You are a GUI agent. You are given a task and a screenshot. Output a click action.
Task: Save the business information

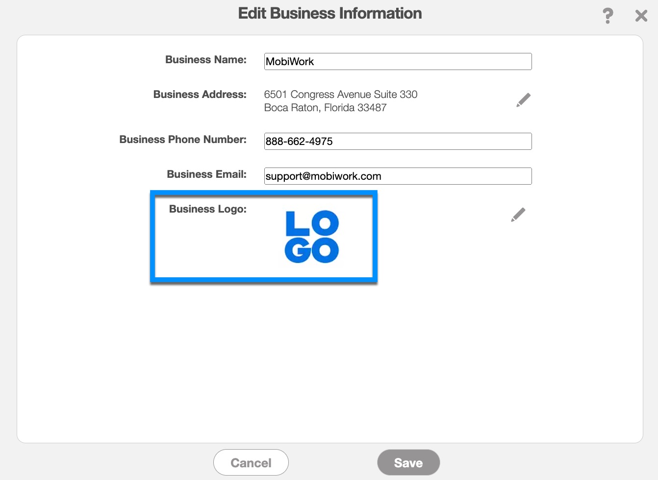click(x=408, y=462)
